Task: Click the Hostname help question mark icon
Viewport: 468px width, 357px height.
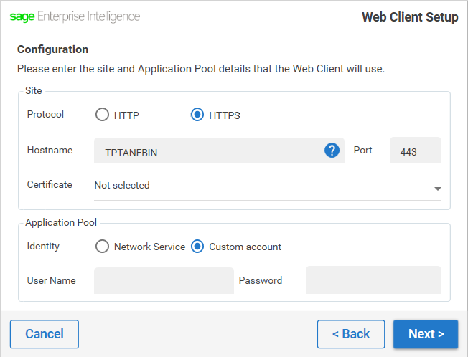Action: pyautogui.click(x=332, y=151)
